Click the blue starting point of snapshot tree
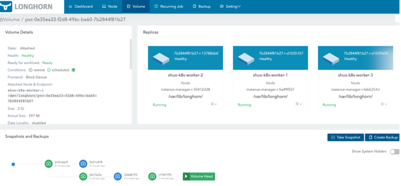This screenshot has width=401, height=186. pyautogui.click(x=13, y=164)
